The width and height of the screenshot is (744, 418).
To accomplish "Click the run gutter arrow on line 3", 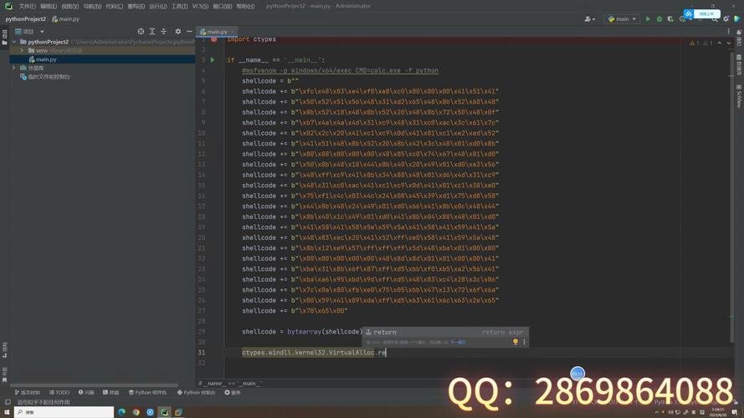I will click(x=213, y=60).
